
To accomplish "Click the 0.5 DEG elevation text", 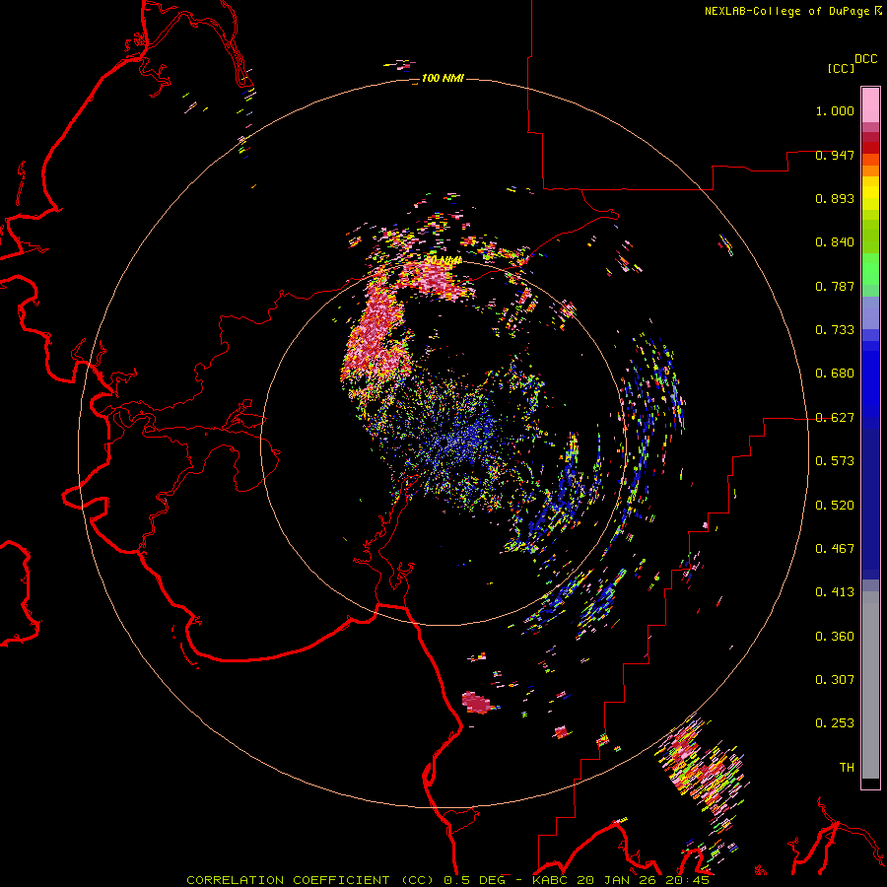I will click(475, 880).
